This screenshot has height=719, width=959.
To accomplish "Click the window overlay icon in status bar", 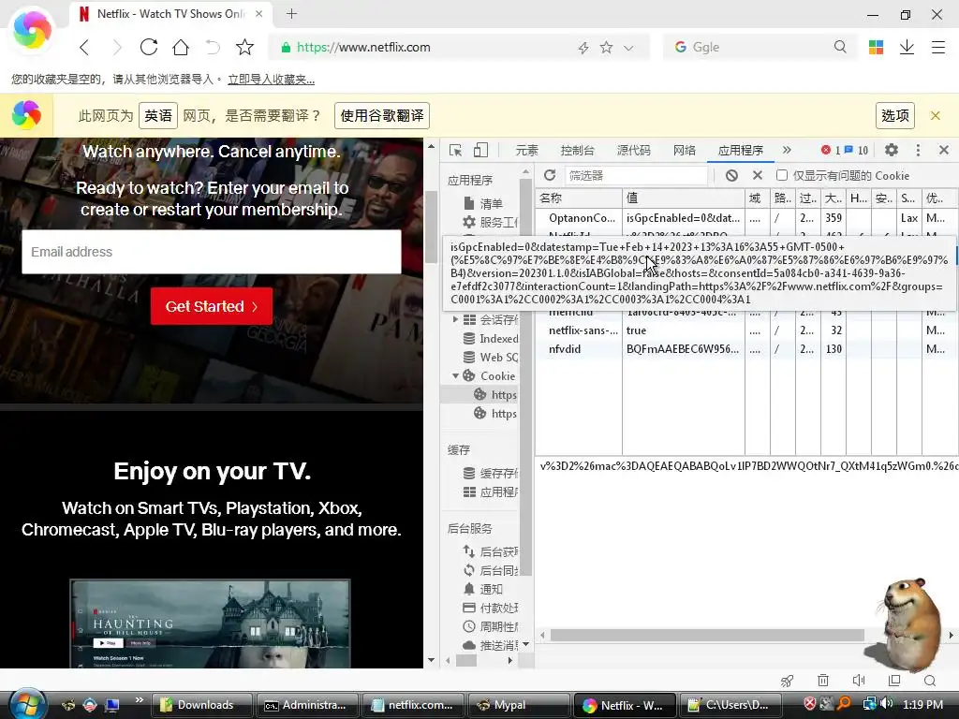I will [894, 681].
